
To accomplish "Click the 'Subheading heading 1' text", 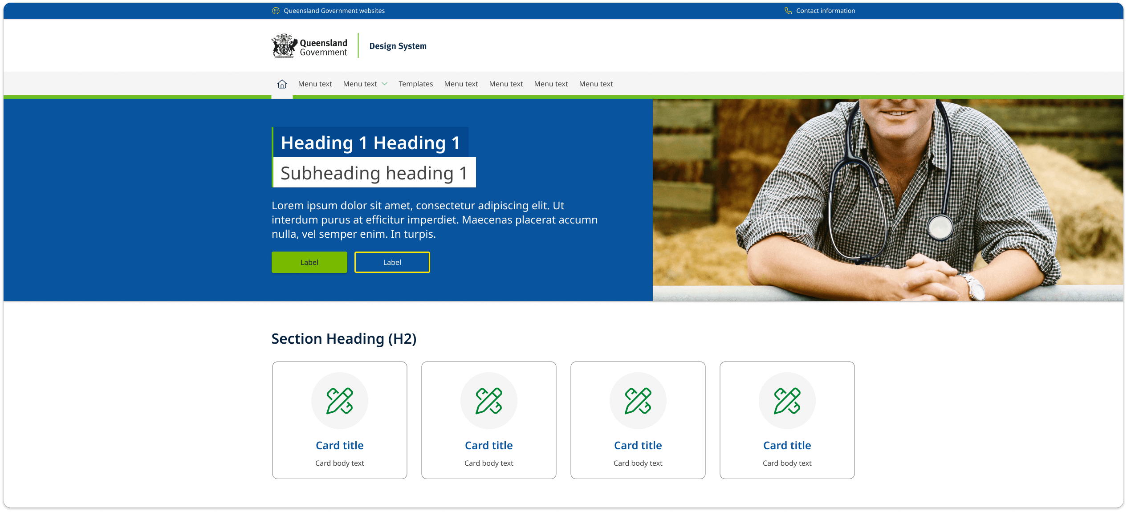I will coord(374,173).
